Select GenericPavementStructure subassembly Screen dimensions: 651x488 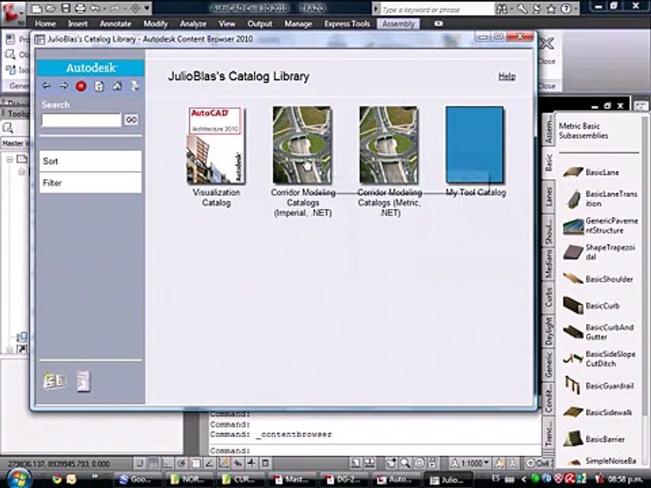[600, 225]
